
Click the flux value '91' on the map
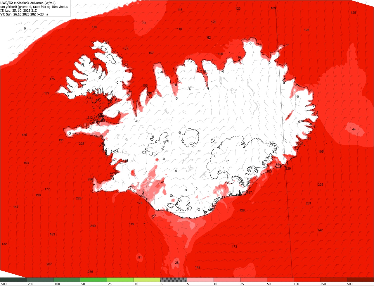point(140,257)
